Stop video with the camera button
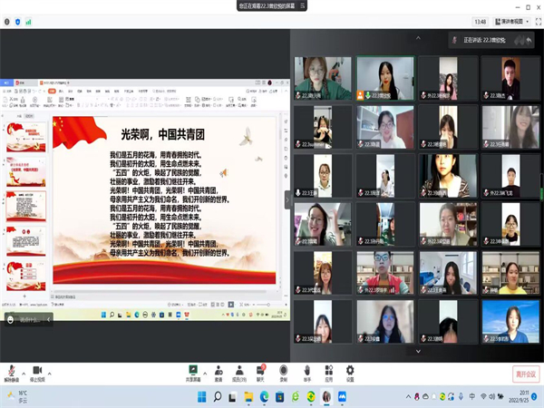The width and height of the screenshot is (544, 408). click(x=37, y=370)
